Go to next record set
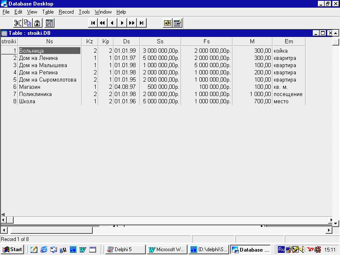The height and width of the screenshot is (255, 340). pos(132,23)
